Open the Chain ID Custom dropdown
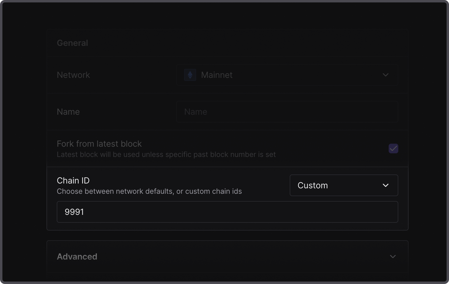This screenshot has width=449, height=284. pos(343,185)
